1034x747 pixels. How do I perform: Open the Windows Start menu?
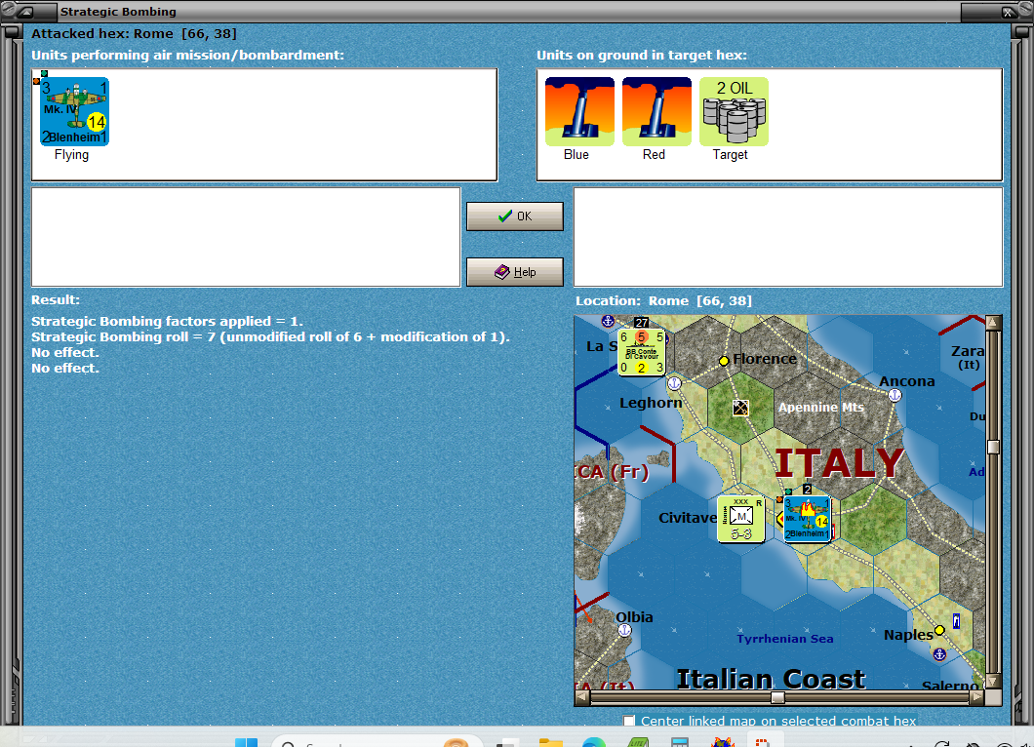(x=247, y=742)
